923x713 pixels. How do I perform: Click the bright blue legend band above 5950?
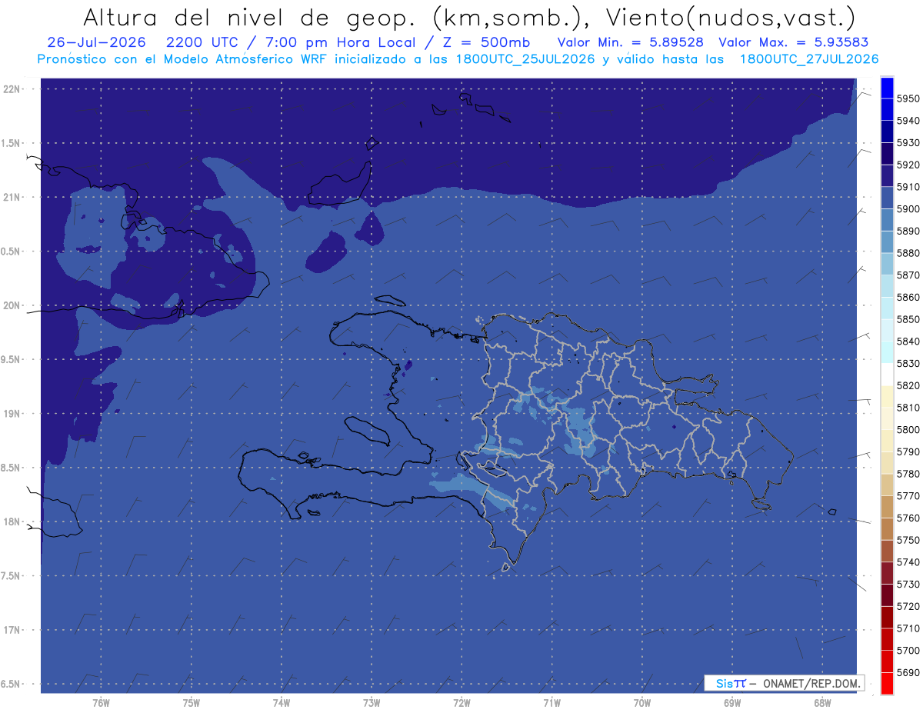(x=887, y=88)
